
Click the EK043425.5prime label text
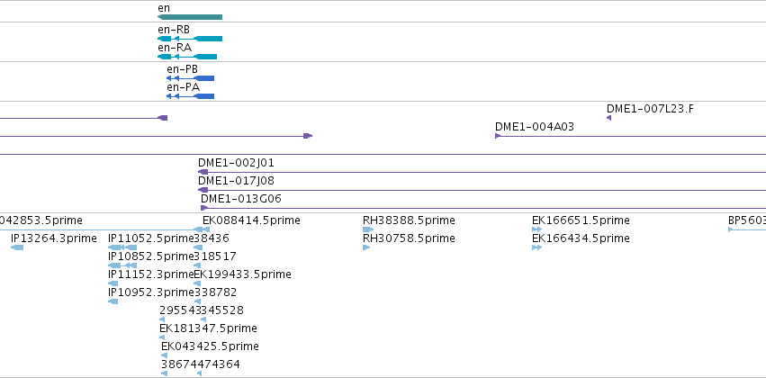tap(210, 346)
